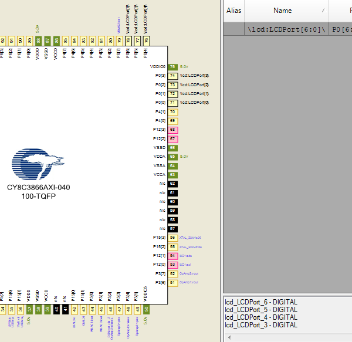The height and width of the screenshot is (342, 352).
Task: Select black n/c pin 58
Action: coord(172,220)
